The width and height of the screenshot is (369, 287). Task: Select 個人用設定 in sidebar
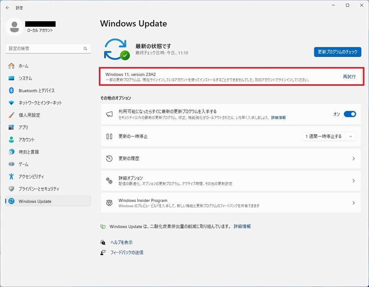click(48, 115)
